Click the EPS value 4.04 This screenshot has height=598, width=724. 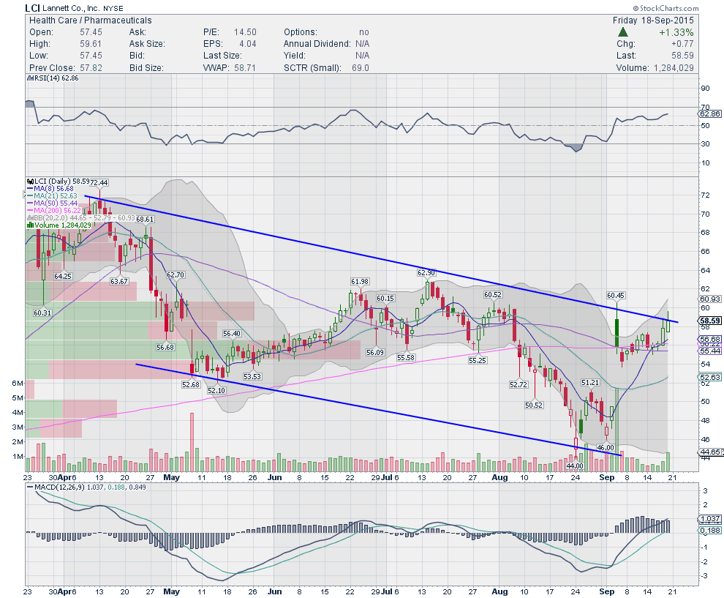(247, 44)
